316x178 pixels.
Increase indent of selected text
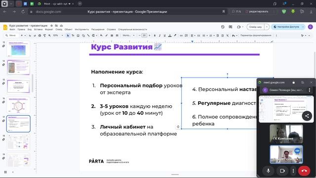click(222, 36)
